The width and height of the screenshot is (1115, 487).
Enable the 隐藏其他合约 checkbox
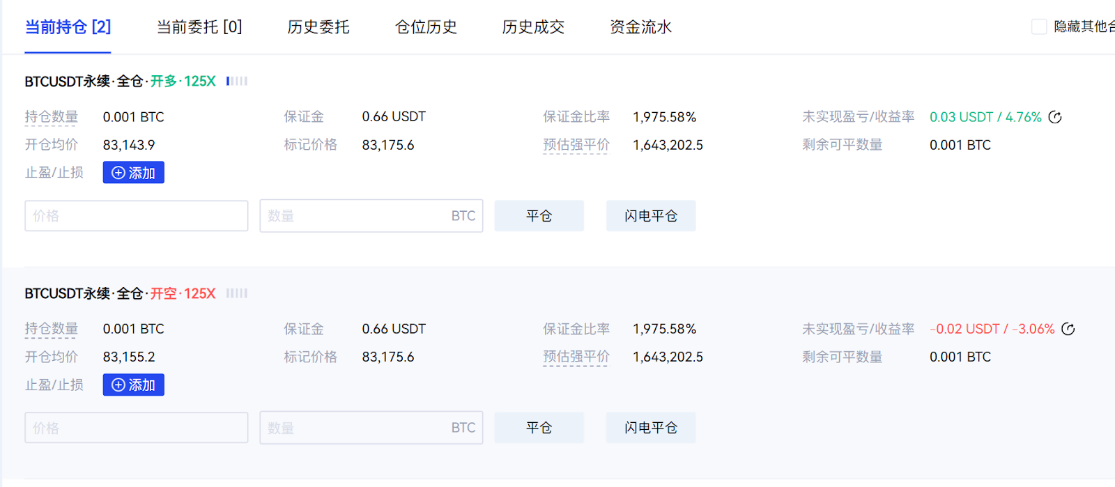pyautogui.click(x=1039, y=26)
